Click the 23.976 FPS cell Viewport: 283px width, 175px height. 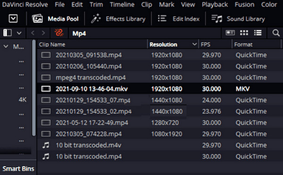[x=211, y=111]
